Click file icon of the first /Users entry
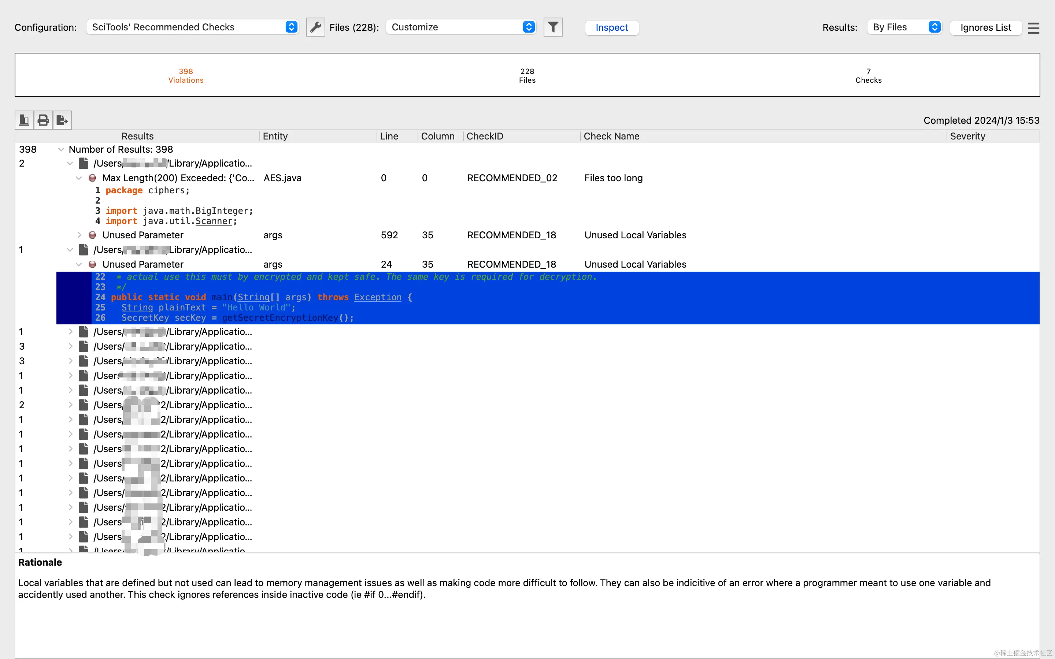 [84, 163]
